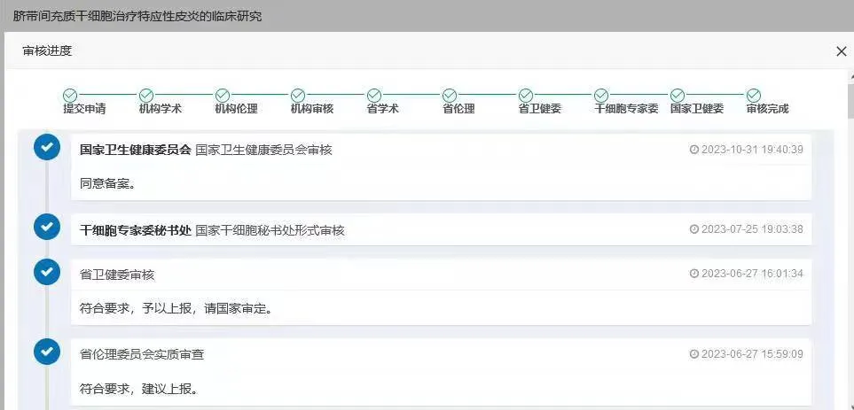This screenshot has height=410, width=854.
Task: Click the 审核进度 dialog title
Action: (47, 51)
